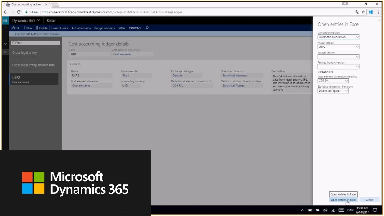
Task: Open the action bar search magnifier
Action: click(x=147, y=28)
